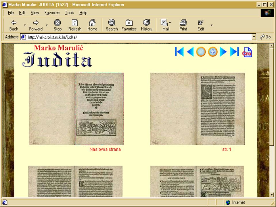Open the Address bar dropdown list
Image resolution: width=276 pixels, height=207 pixels.
[254, 37]
